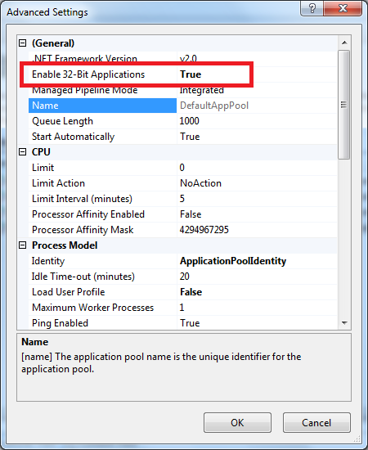Select Processor Affinity Enabled False value
The image size is (368, 450).
coord(191,214)
